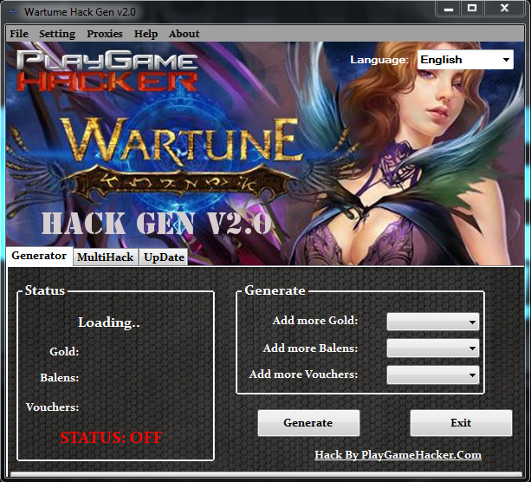The image size is (531, 482).
Task: Minimize the Wartune Hack Gen window
Action: [449, 8]
